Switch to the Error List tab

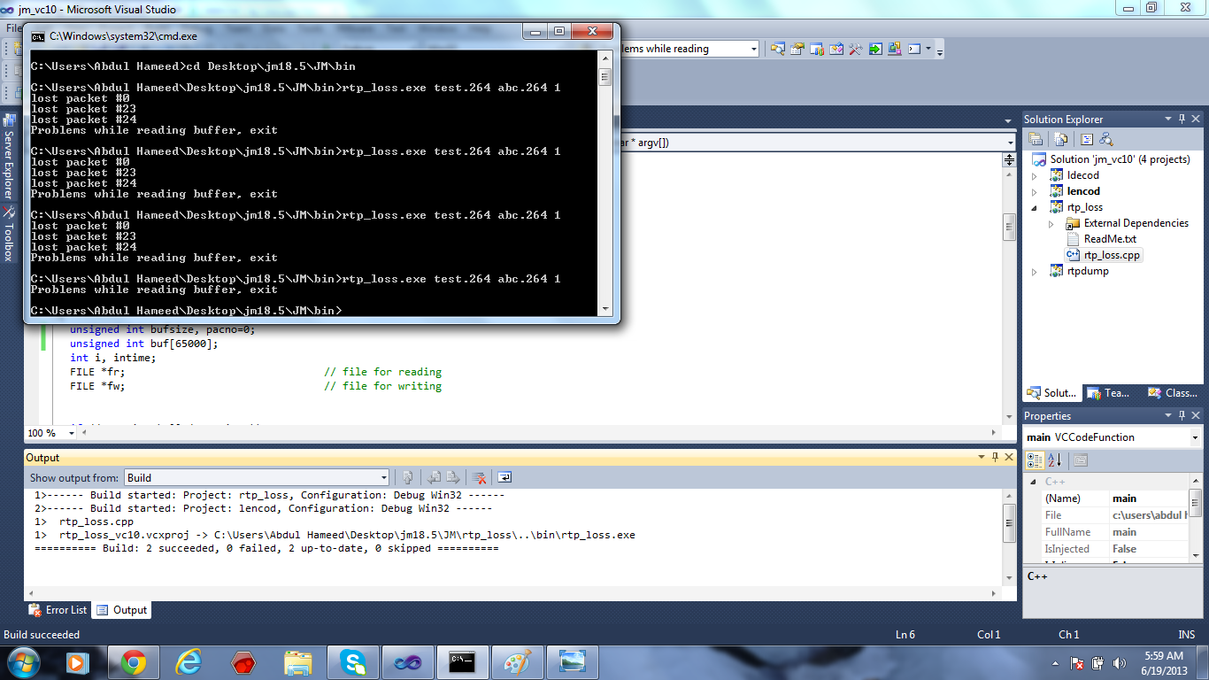click(58, 610)
